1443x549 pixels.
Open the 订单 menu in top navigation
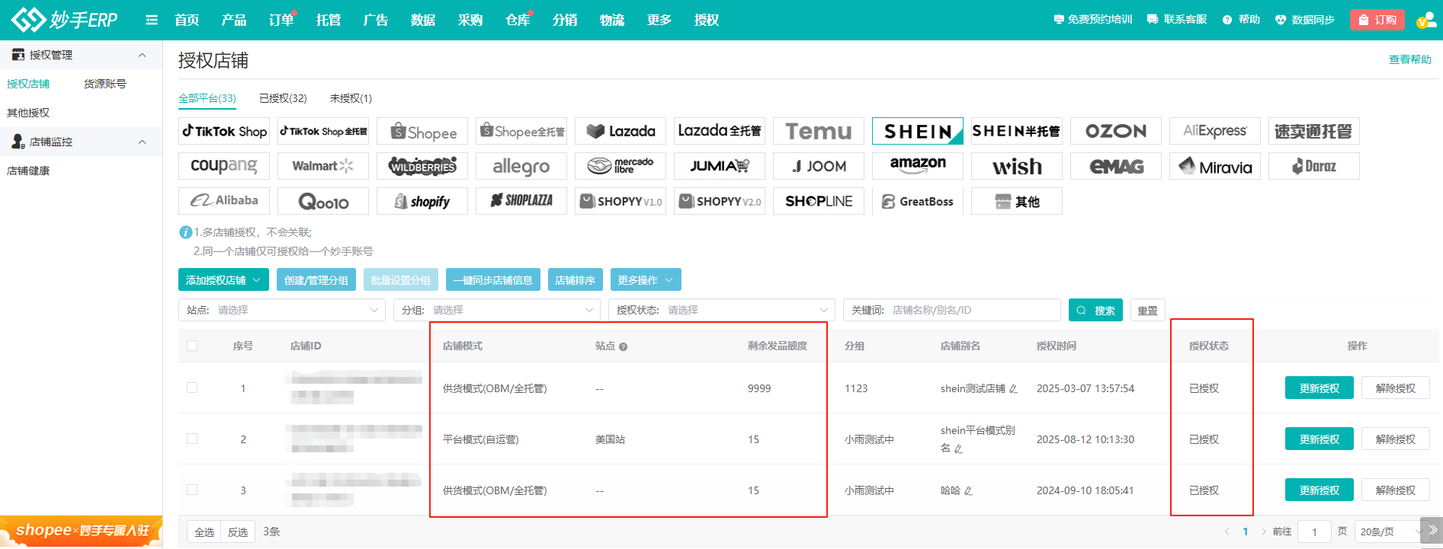[281, 20]
